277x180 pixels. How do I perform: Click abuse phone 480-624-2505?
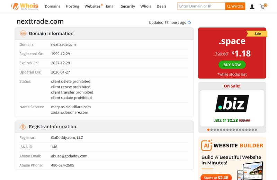pos(63,165)
